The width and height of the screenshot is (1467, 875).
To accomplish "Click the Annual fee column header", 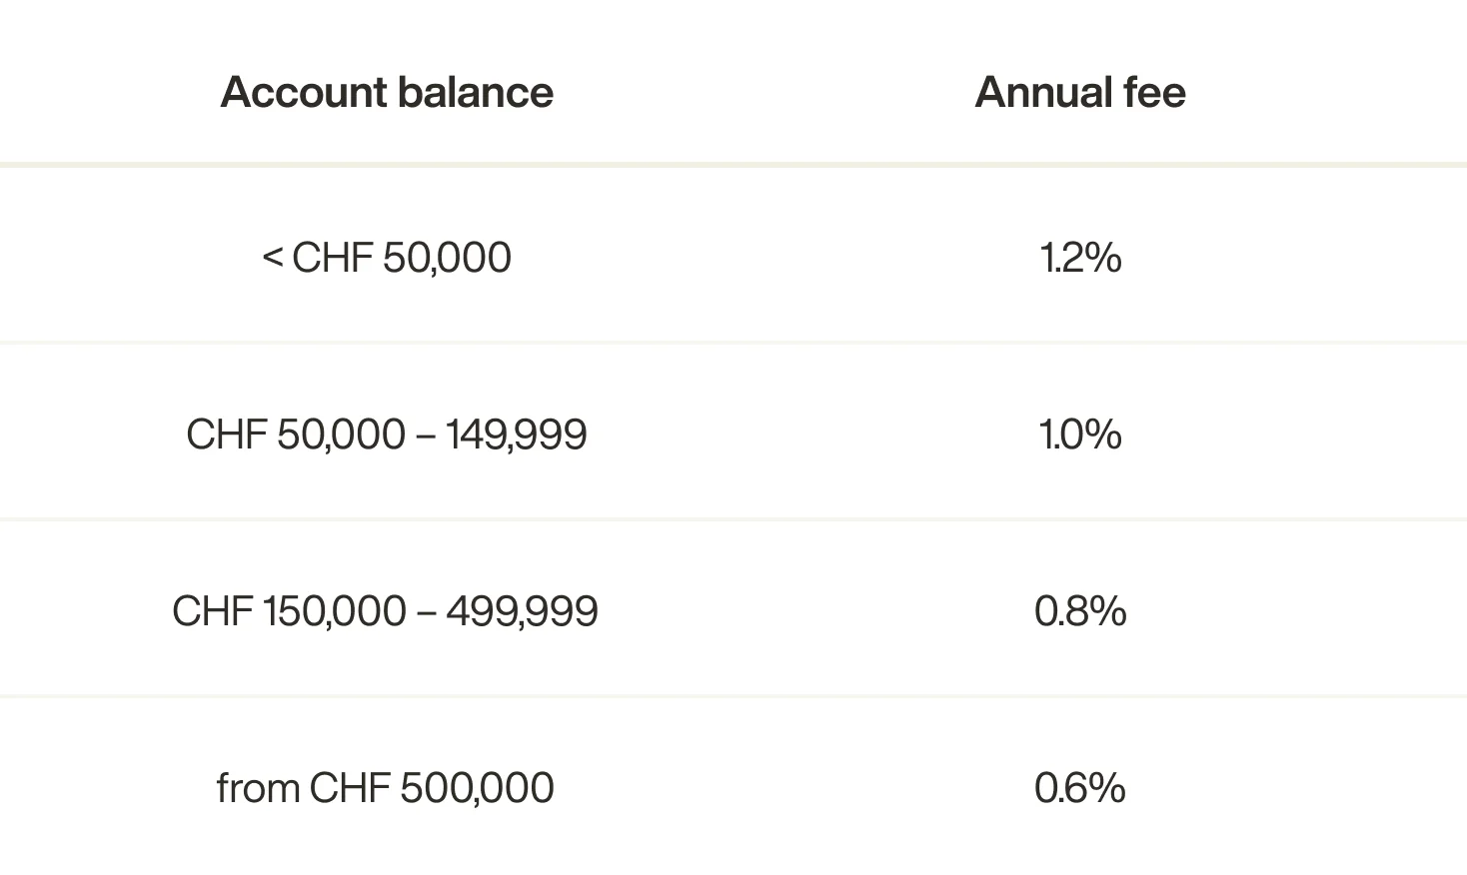I will point(1080,92).
